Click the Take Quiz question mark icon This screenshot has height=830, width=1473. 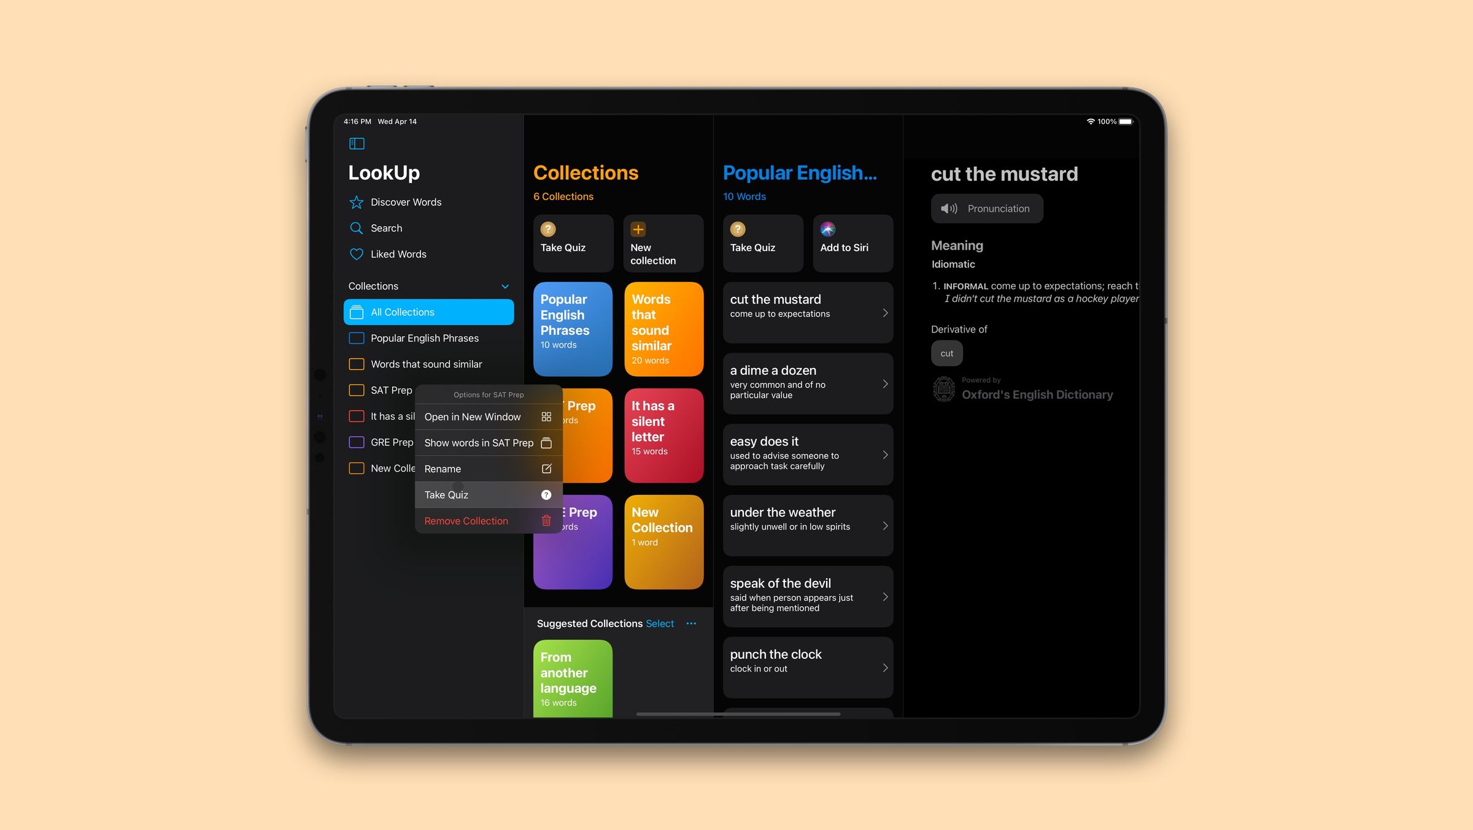[x=546, y=494]
